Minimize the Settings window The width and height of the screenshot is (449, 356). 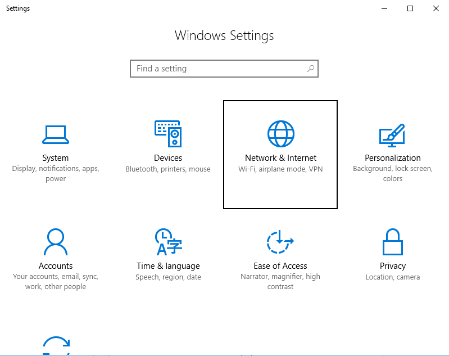385,8
